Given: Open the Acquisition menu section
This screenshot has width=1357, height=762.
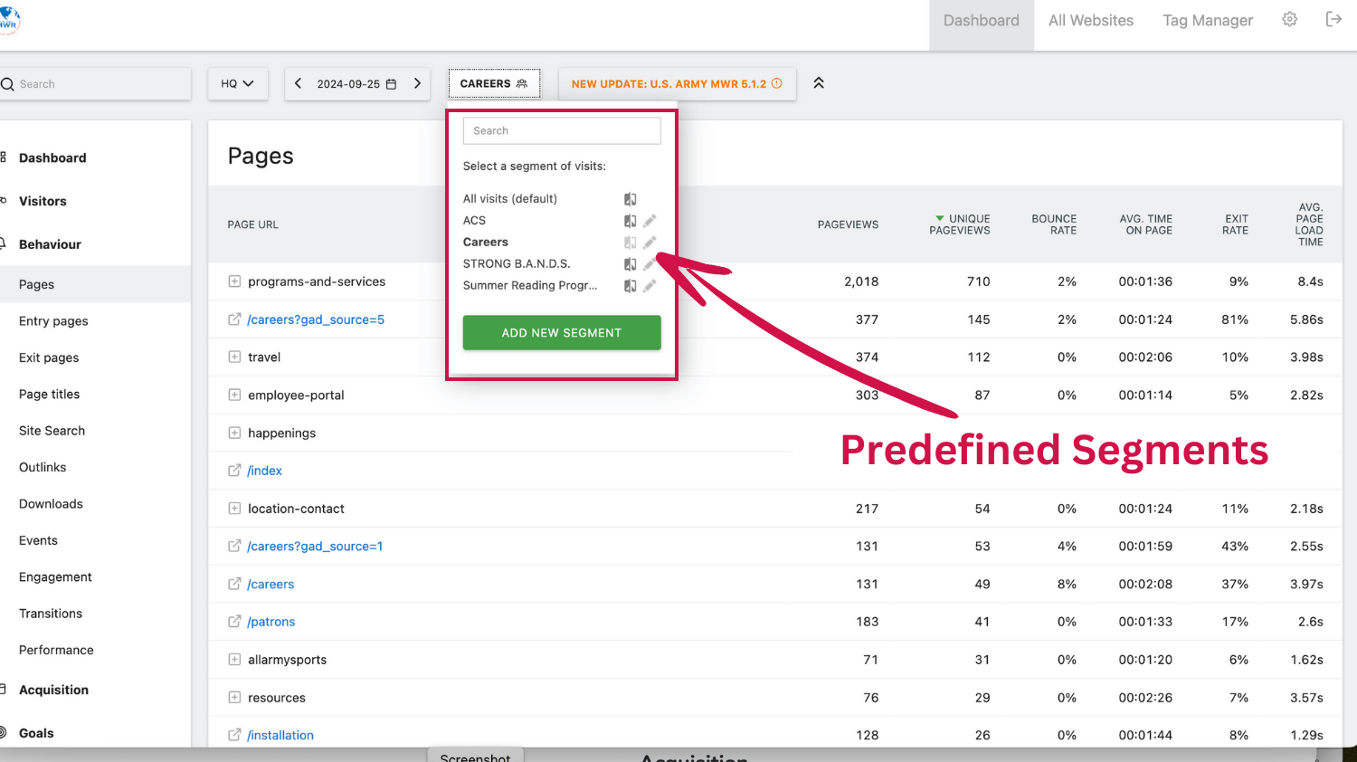Looking at the screenshot, I should [x=53, y=690].
